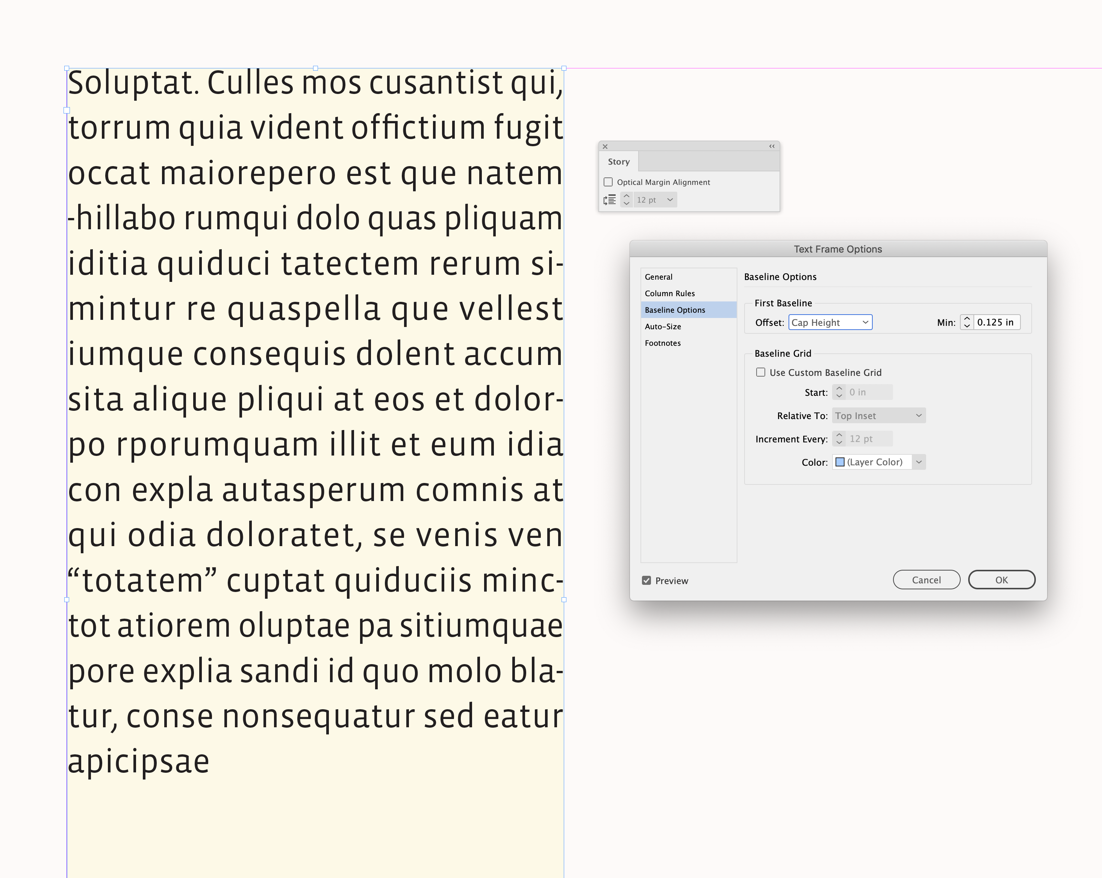Open the Footnotes section of the dialog
Screen dimensions: 1102x878
[662, 342]
